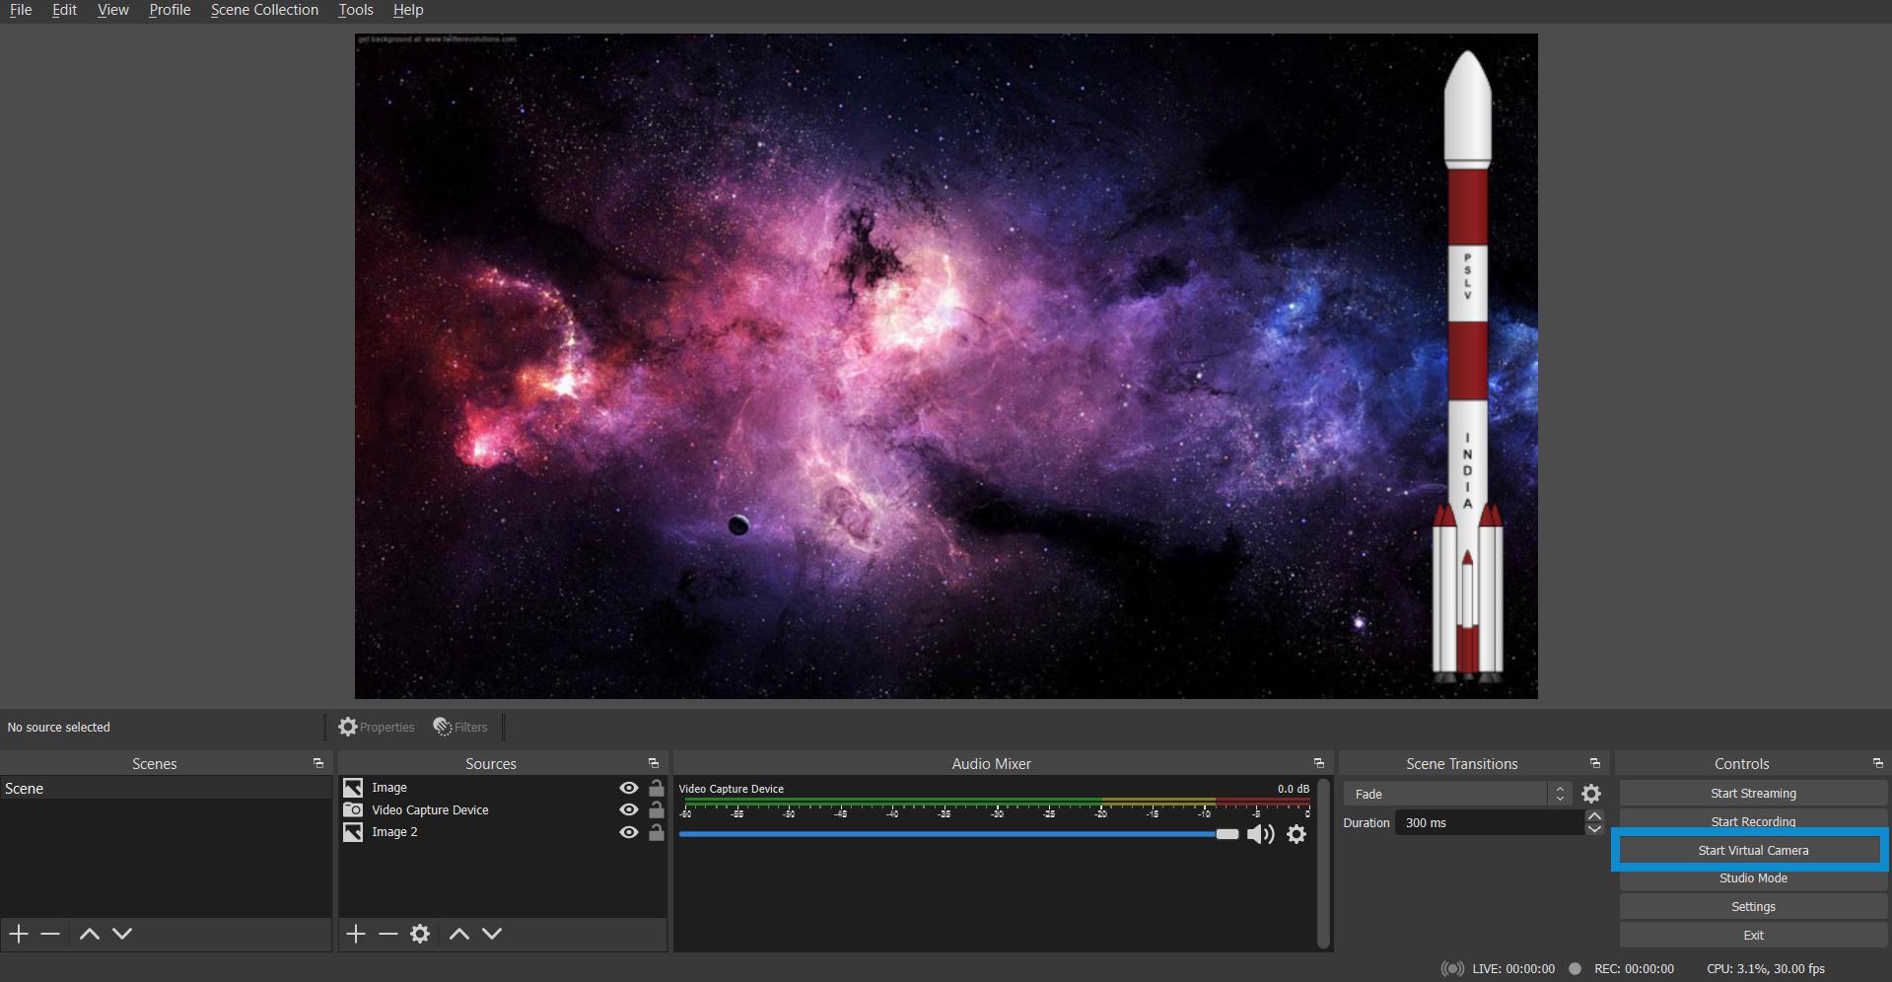
Task: Undock the Scene Transitions panel
Action: coord(1595,763)
